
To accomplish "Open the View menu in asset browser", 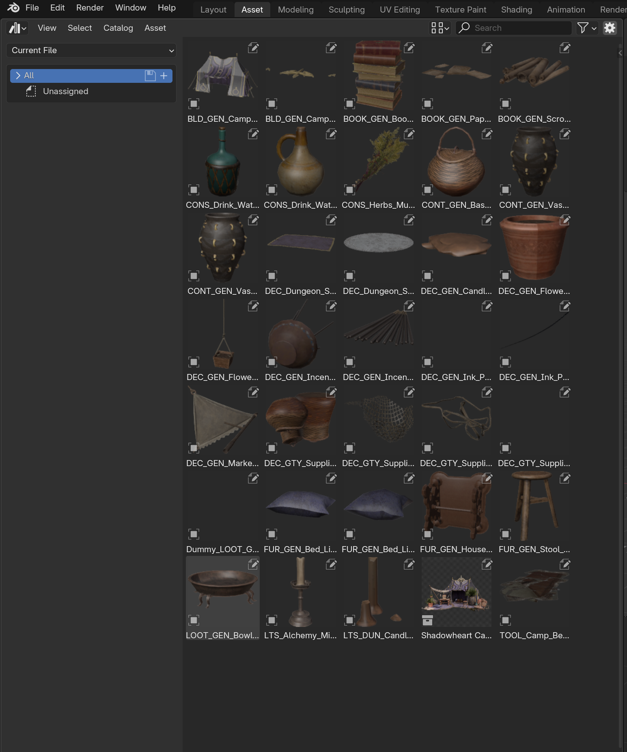I will [47, 28].
